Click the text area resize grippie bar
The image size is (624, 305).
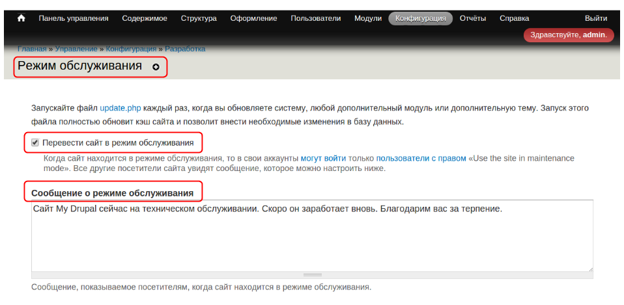312,275
